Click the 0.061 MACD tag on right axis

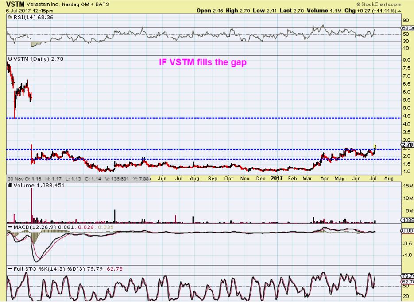pyautogui.click(x=407, y=231)
